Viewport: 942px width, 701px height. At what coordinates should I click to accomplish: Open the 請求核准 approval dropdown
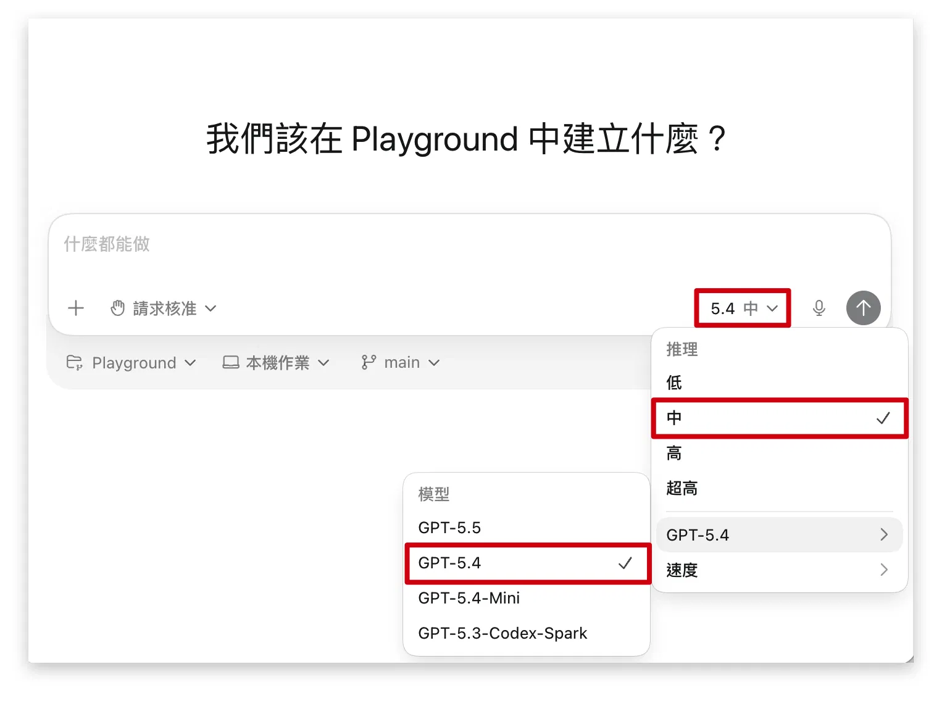click(164, 308)
